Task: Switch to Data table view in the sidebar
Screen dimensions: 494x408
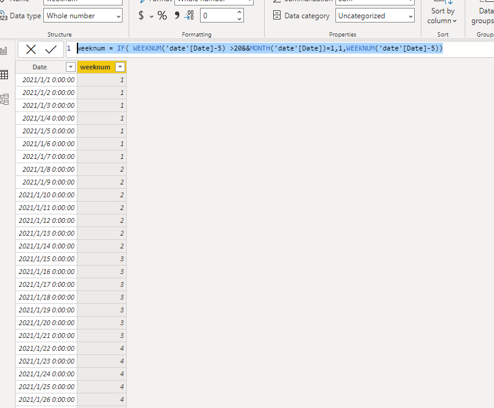Action: [4, 75]
